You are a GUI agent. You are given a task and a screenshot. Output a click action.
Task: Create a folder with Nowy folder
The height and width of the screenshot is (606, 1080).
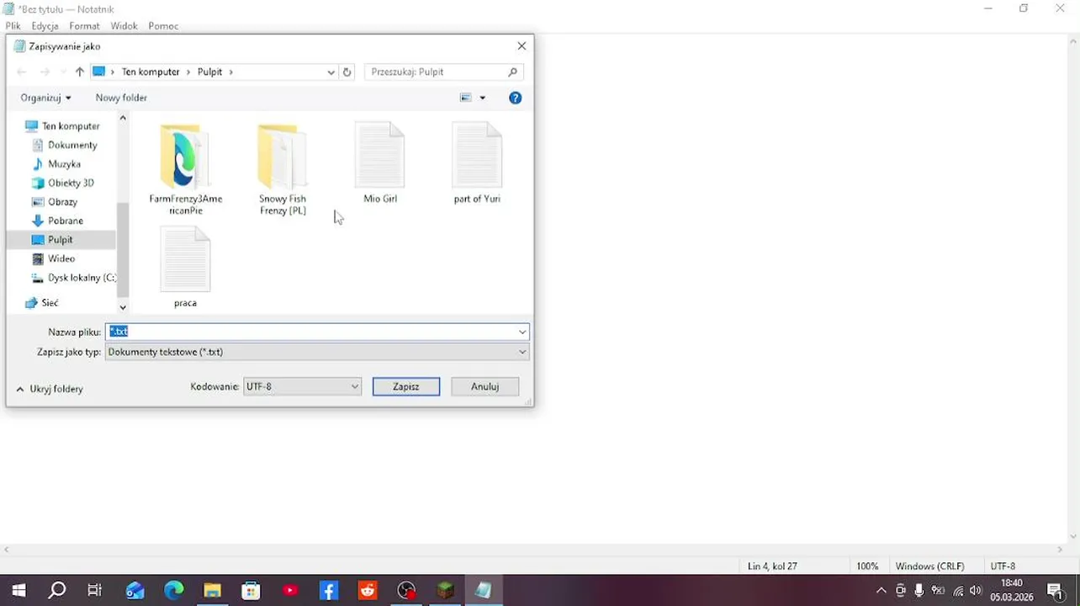click(x=121, y=98)
